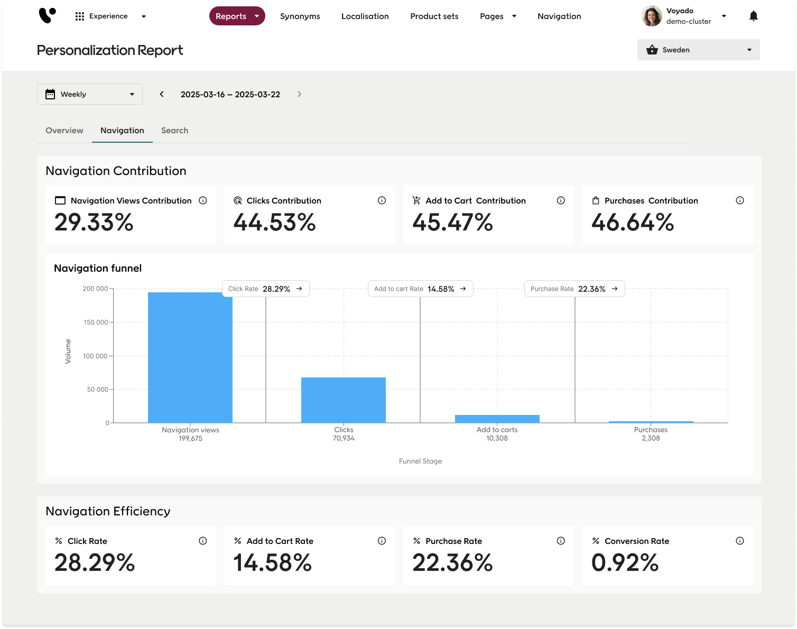Open info icon for Purchases Contribution
The height and width of the screenshot is (629, 797).
739,200
